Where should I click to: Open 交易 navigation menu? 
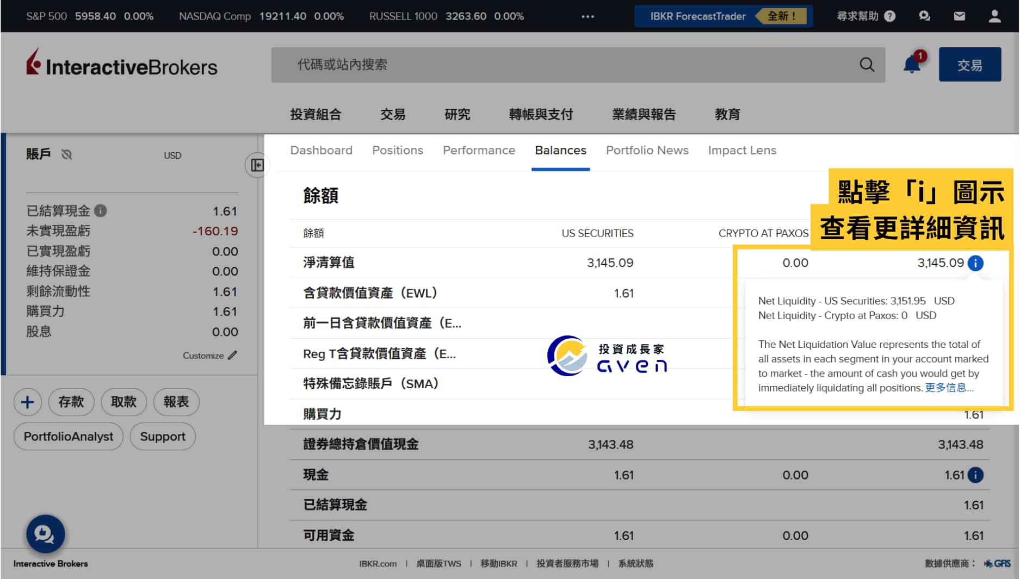pyautogui.click(x=393, y=114)
